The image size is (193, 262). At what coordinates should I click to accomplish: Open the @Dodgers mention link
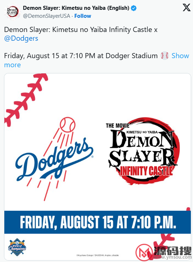(21, 38)
